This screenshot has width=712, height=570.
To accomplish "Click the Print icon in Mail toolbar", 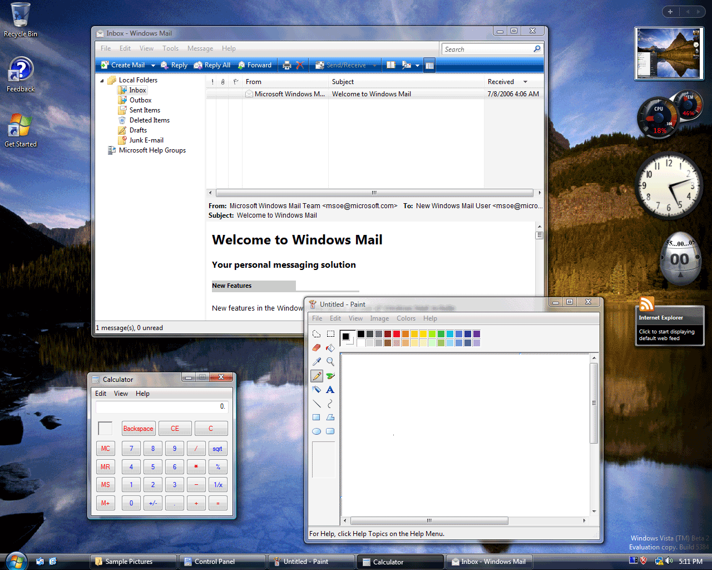I will click(x=286, y=65).
